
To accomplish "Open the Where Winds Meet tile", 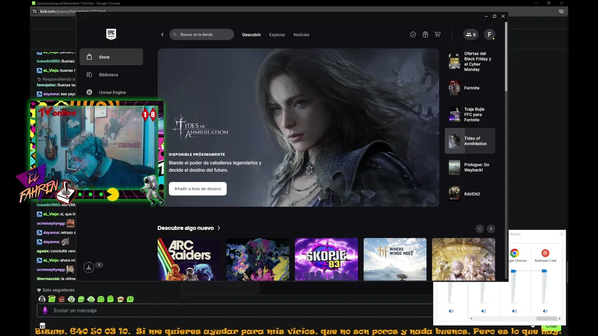I will [395, 259].
